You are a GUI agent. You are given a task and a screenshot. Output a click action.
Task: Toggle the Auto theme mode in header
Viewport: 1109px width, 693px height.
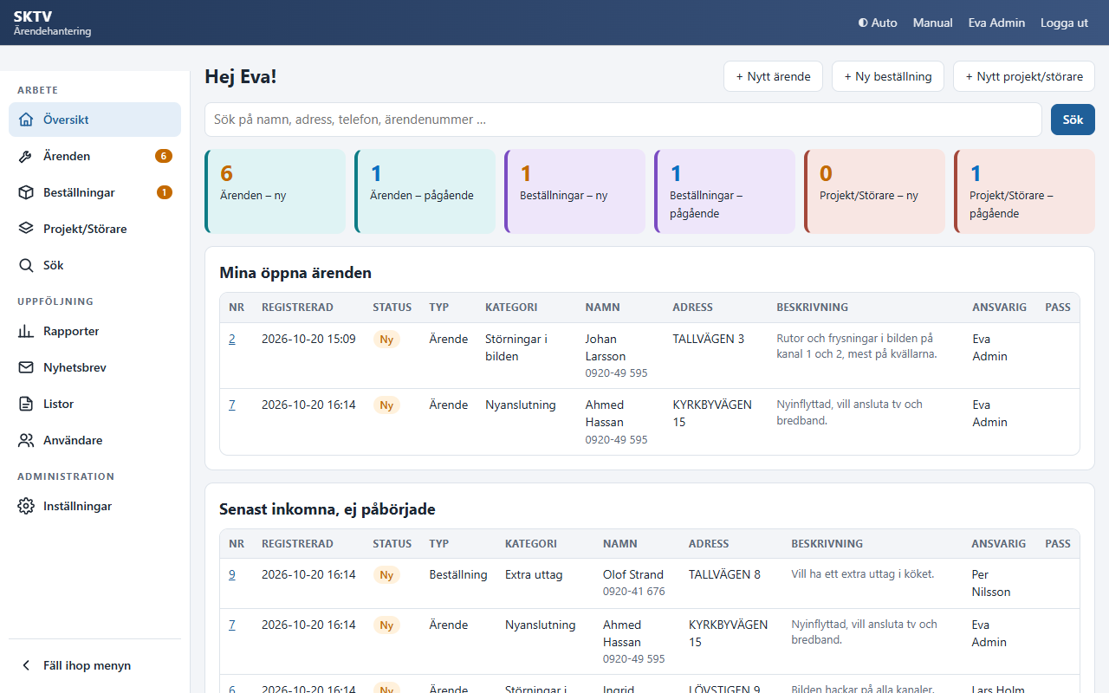878,23
